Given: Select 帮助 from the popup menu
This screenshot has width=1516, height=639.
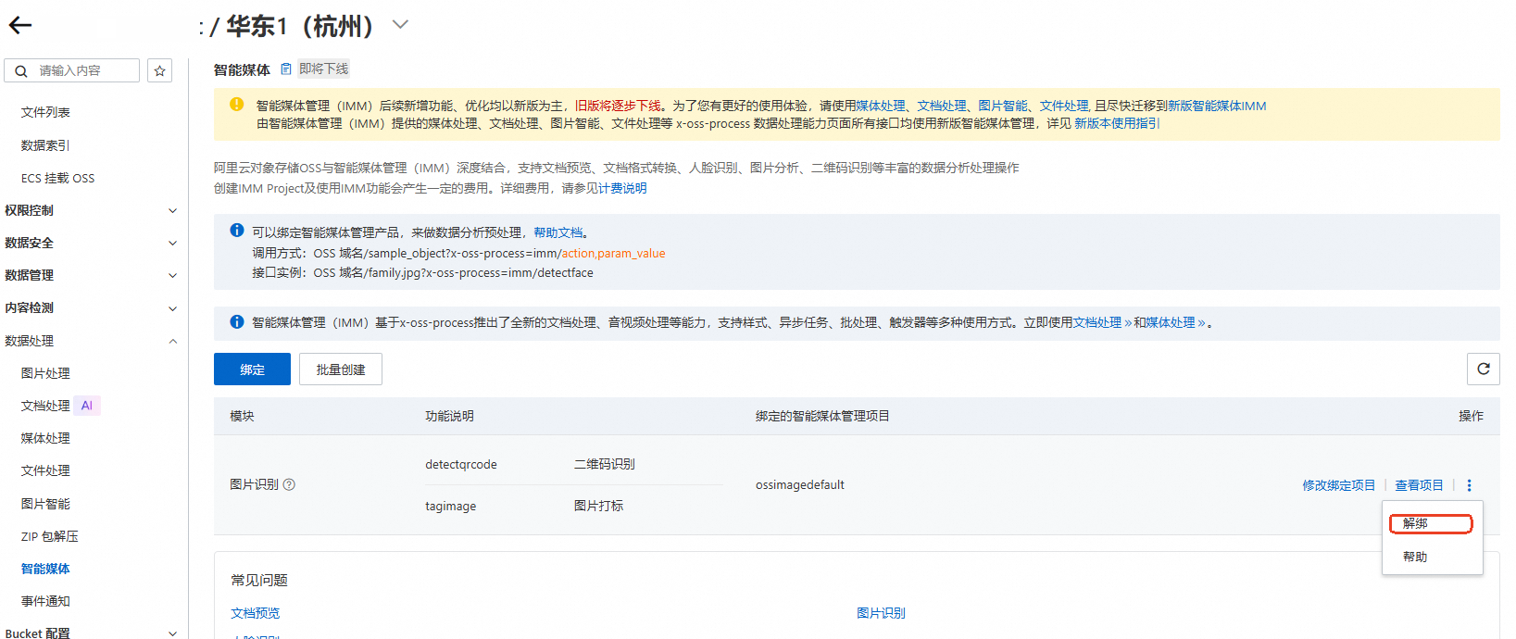Looking at the screenshot, I should click(x=1415, y=557).
